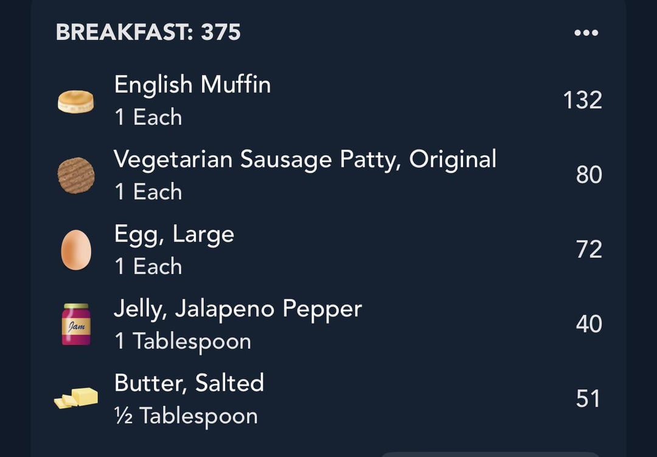Select the ½ Tablespoon serving text
The width and height of the screenshot is (657, 457).
[186, 416]
